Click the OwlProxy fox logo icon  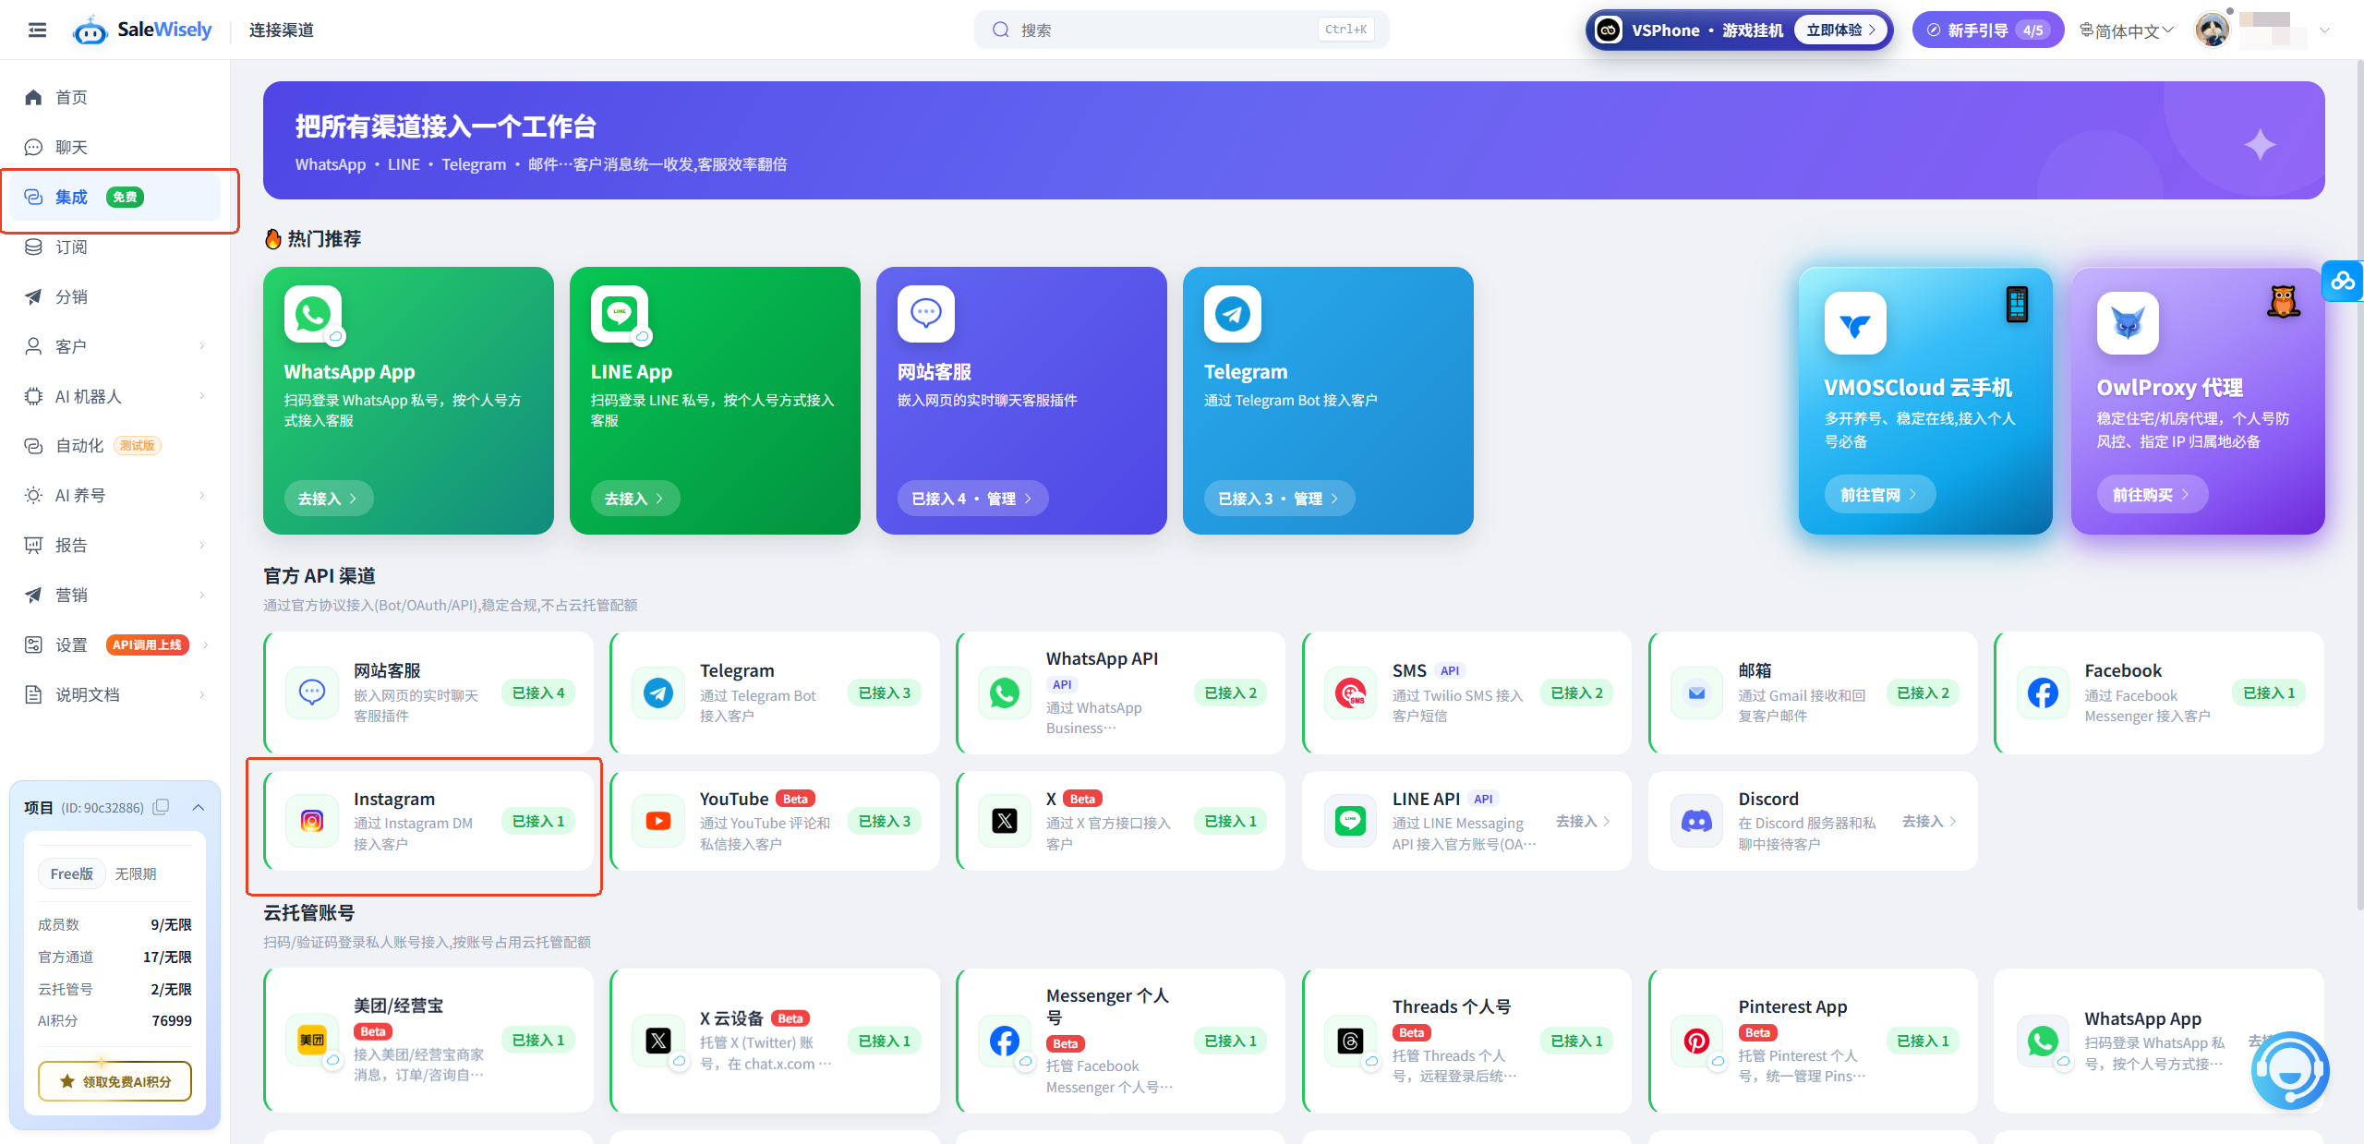[x=2128, y=324]
